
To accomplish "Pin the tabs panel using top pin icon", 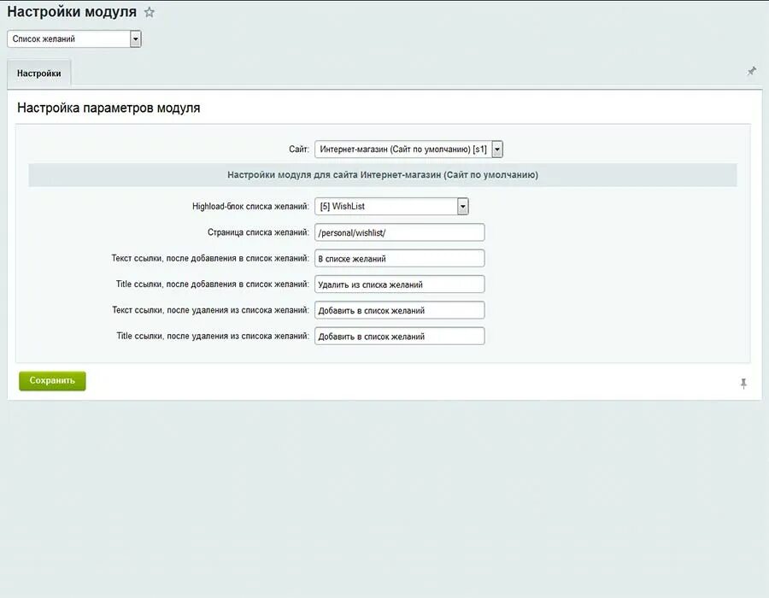I will 751,72.
